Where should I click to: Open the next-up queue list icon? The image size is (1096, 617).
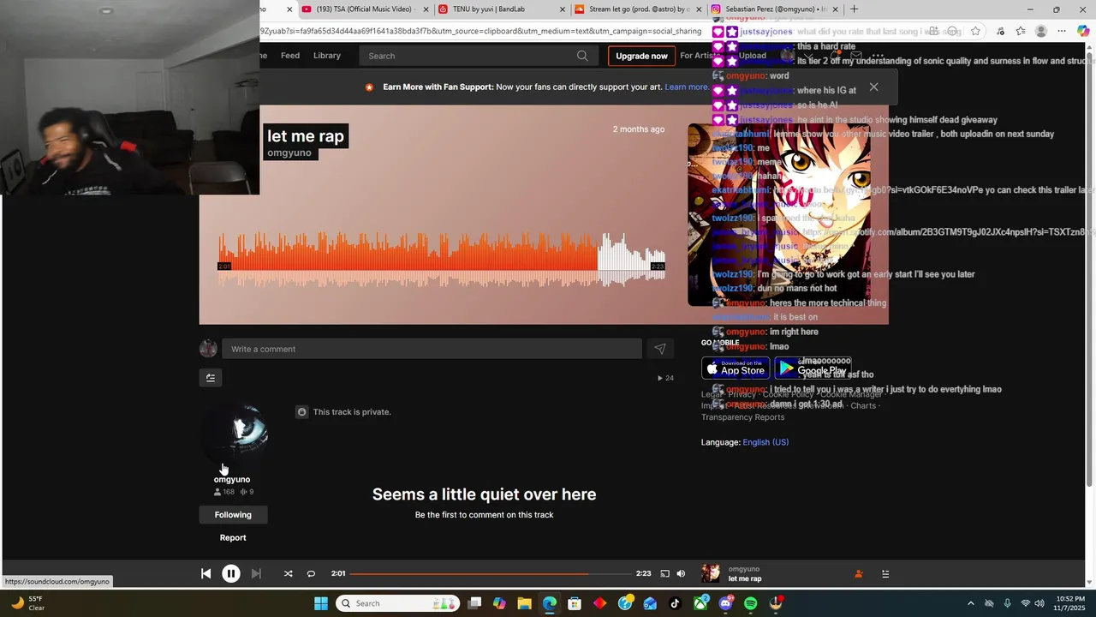885,574
